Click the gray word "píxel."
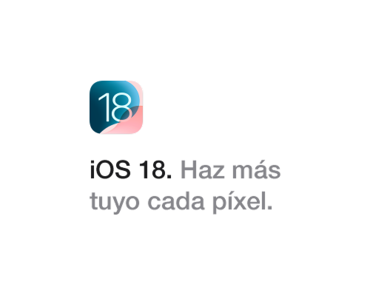This screenshot has height=296, width=370. 243,202
